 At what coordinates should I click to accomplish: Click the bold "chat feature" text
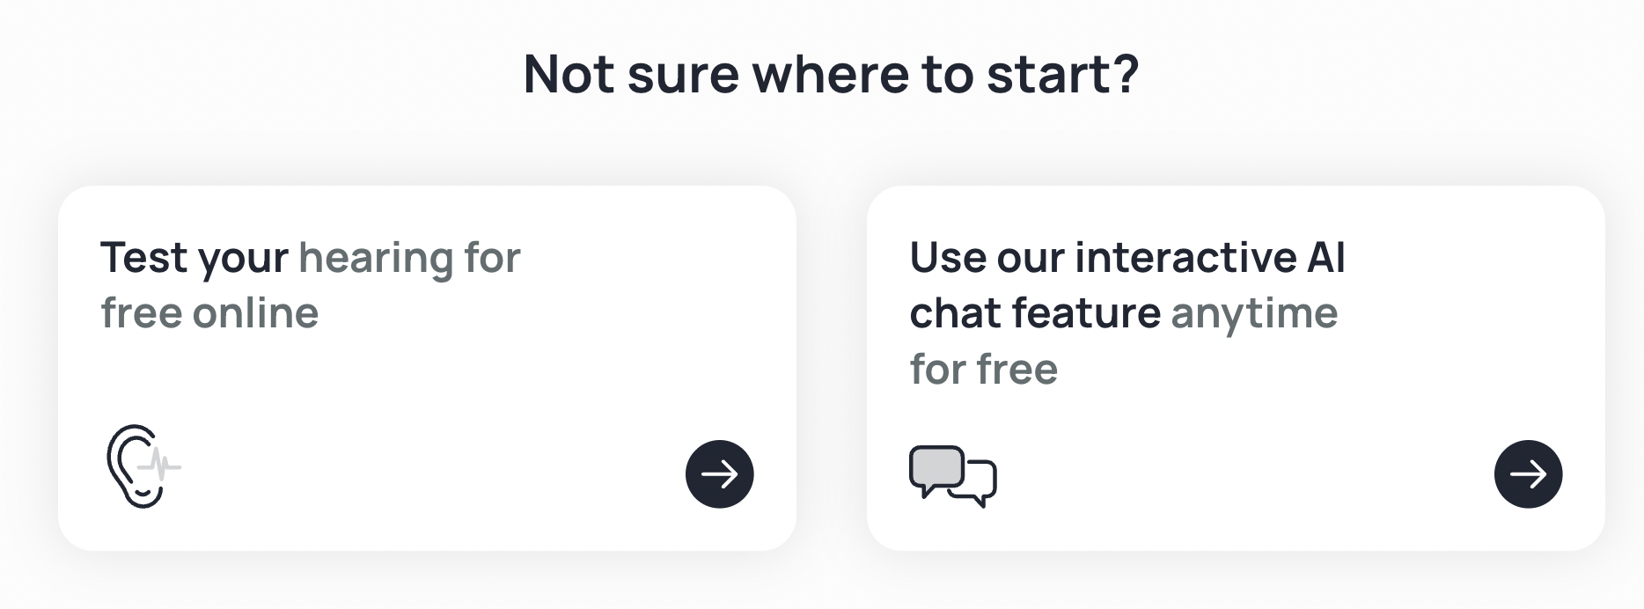pyautogui.click(x=1035, y=313)
